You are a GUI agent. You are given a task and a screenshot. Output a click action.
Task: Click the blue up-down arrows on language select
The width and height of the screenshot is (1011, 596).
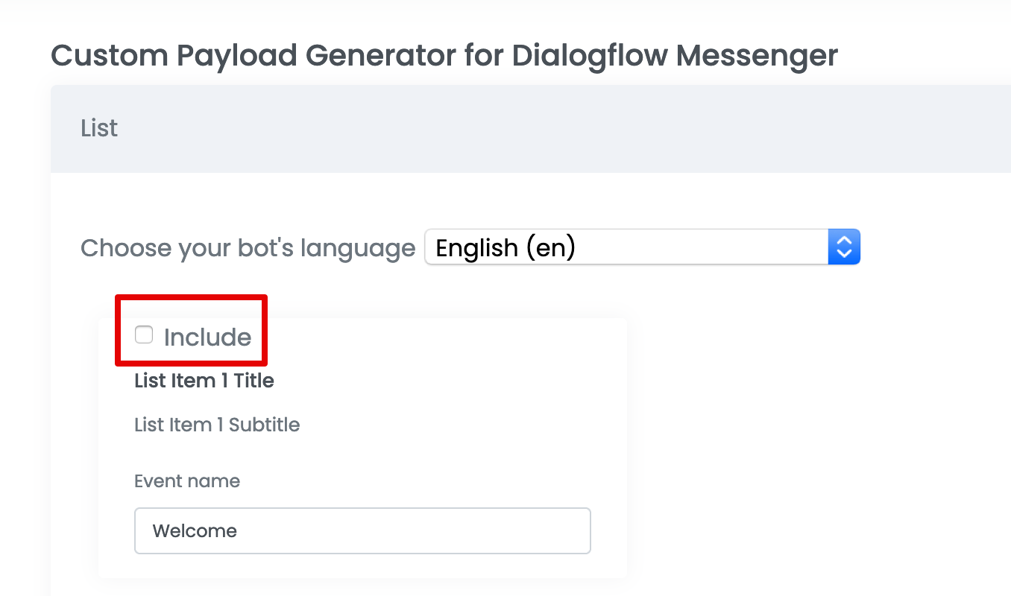(844, 247)
